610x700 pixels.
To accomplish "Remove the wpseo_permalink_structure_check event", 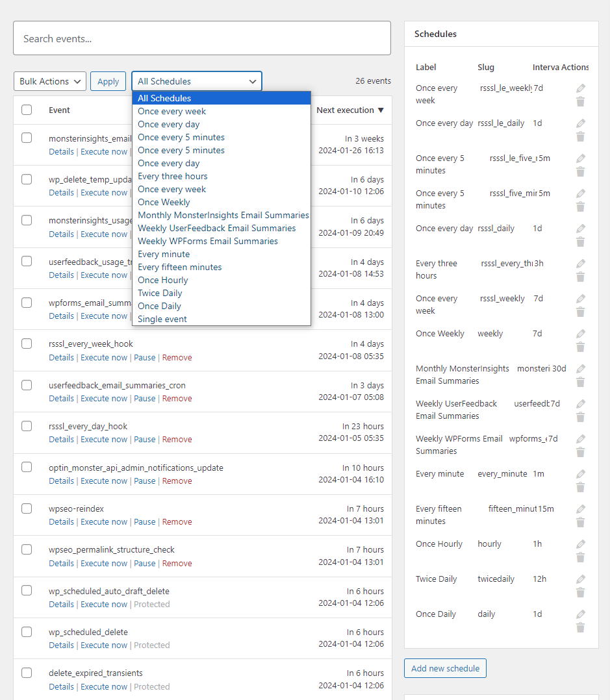I will 177,564.
